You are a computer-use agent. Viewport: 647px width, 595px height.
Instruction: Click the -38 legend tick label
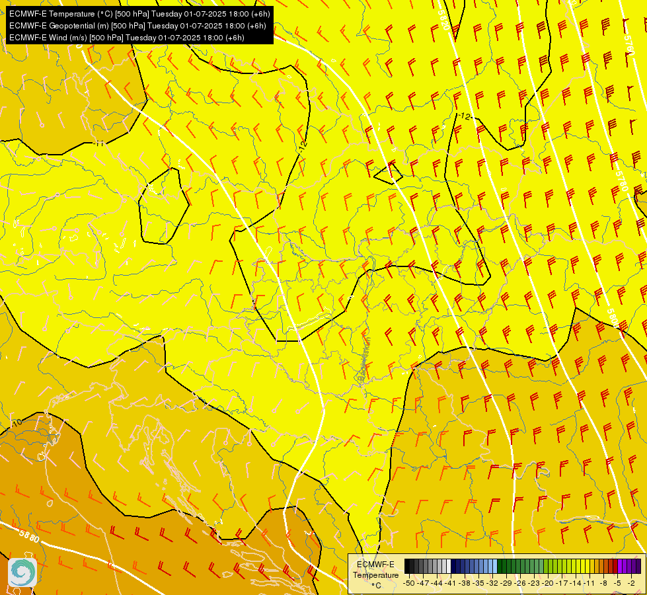(x=465, y=584)
